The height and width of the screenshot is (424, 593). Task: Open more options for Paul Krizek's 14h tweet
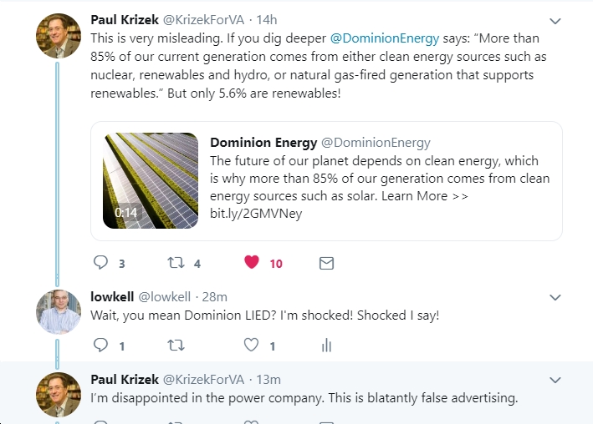[555, 21]
